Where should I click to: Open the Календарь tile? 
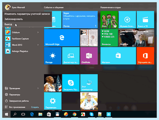[57, 20]
